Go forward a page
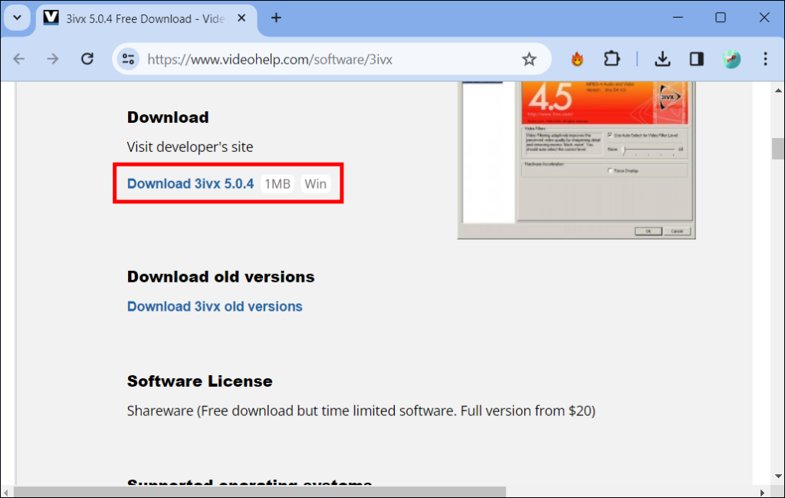 [52, 58]
